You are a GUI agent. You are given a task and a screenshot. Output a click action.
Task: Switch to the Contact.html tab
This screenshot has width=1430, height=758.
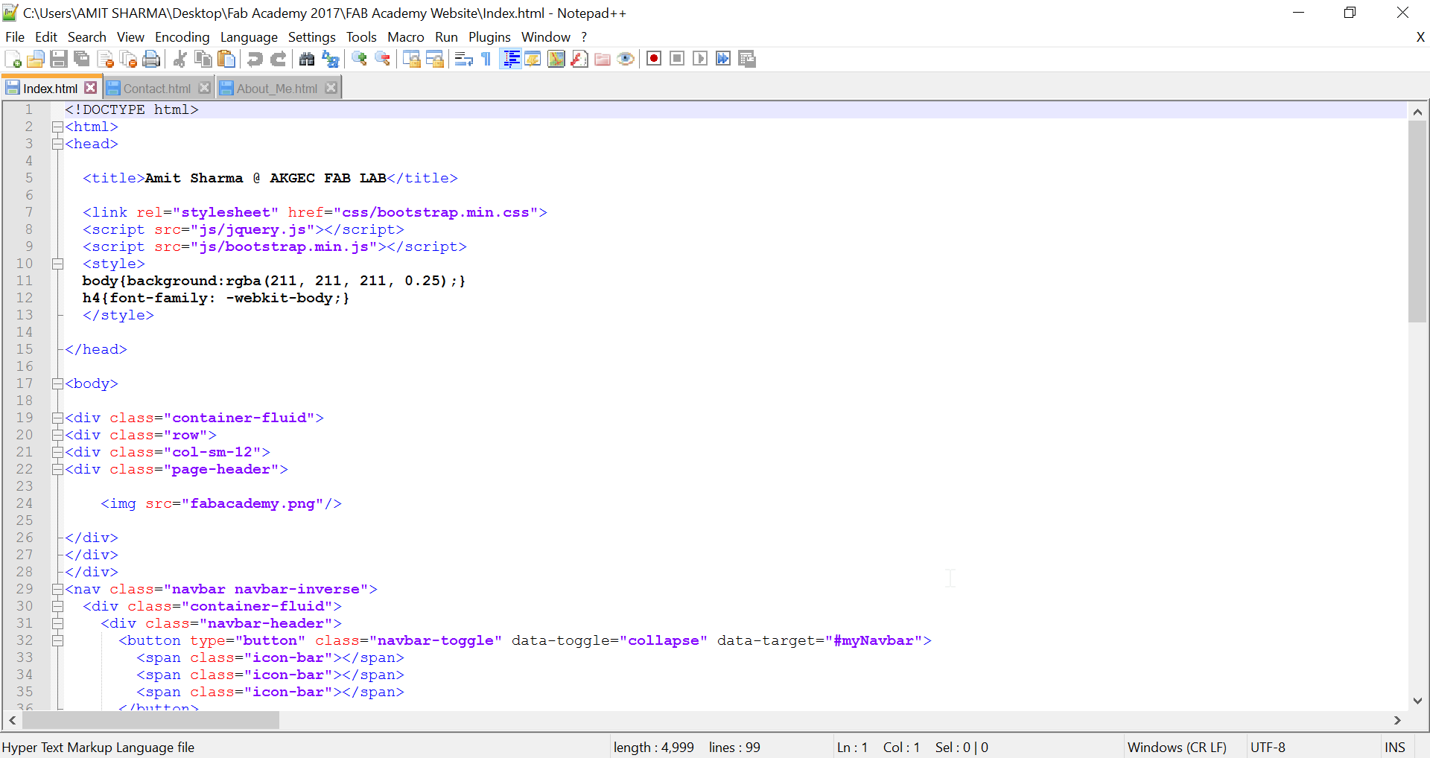click(x=156, y=89)
